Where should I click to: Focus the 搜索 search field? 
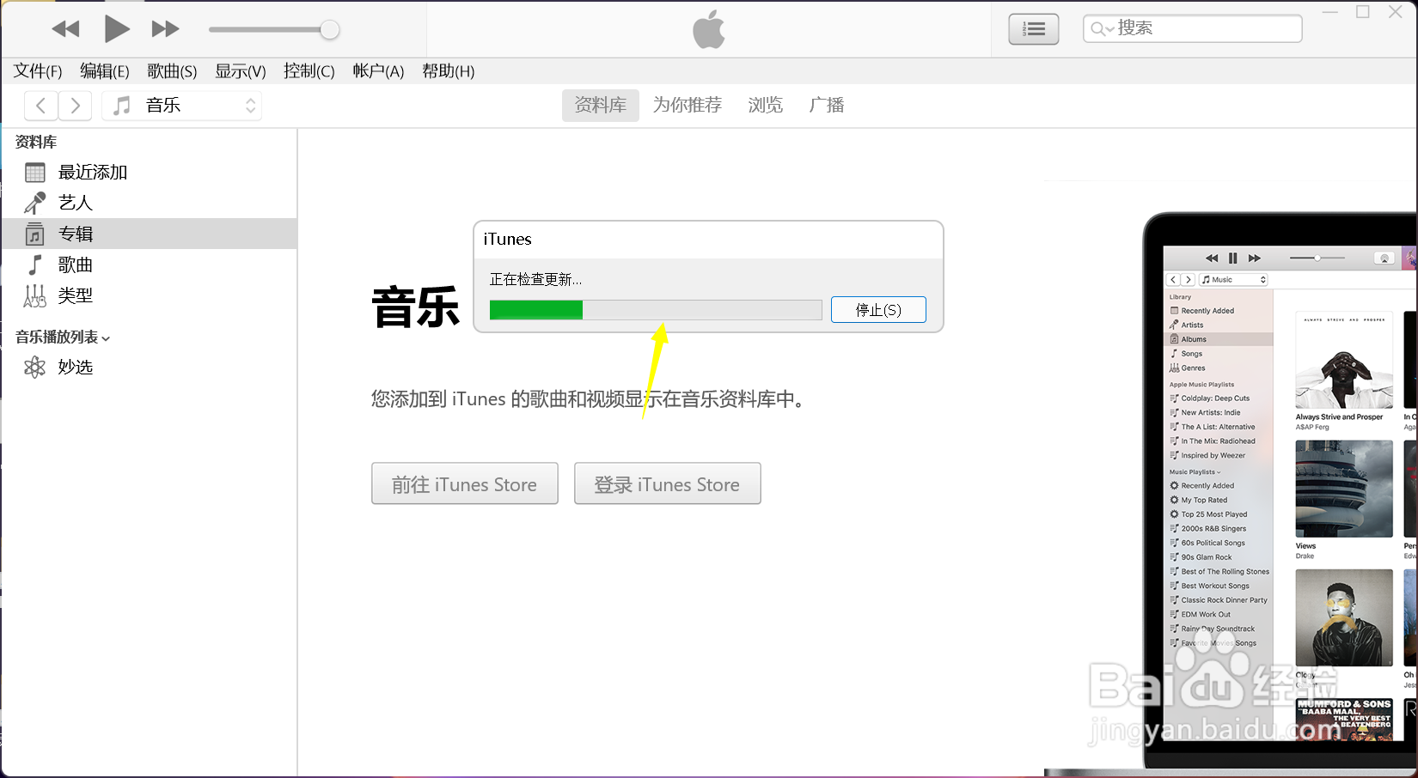pyautogui.click(x=1192, y=28)
